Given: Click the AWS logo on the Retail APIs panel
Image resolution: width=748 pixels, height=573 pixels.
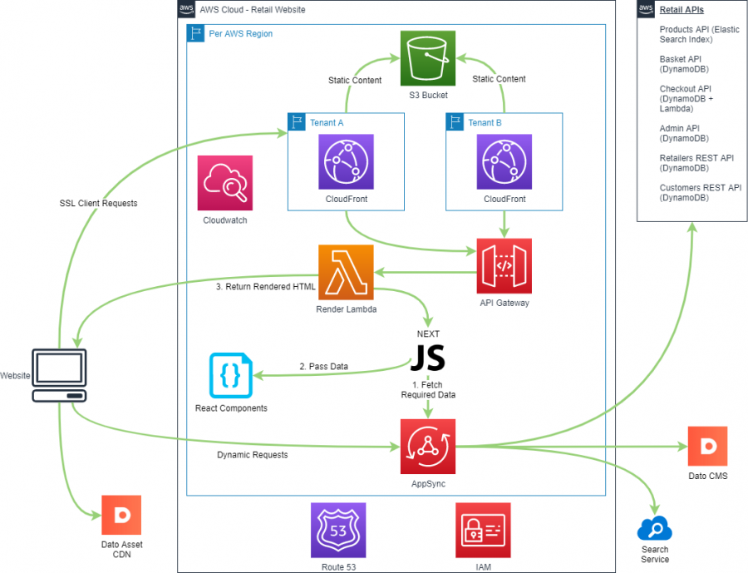Looking at the screenshot, I should pos(644,9).
